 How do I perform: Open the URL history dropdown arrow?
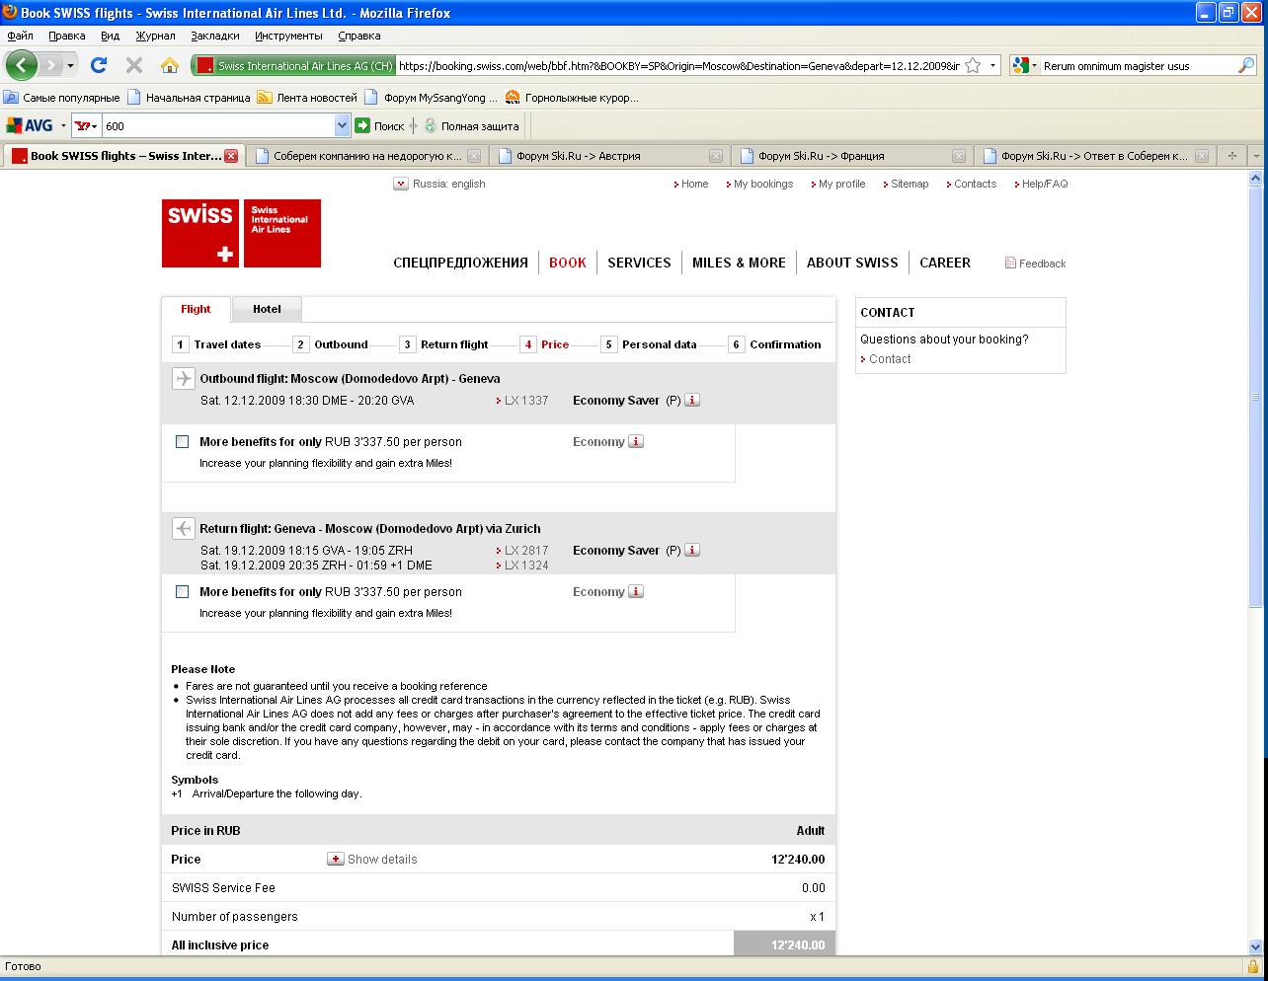pos(992,65)
